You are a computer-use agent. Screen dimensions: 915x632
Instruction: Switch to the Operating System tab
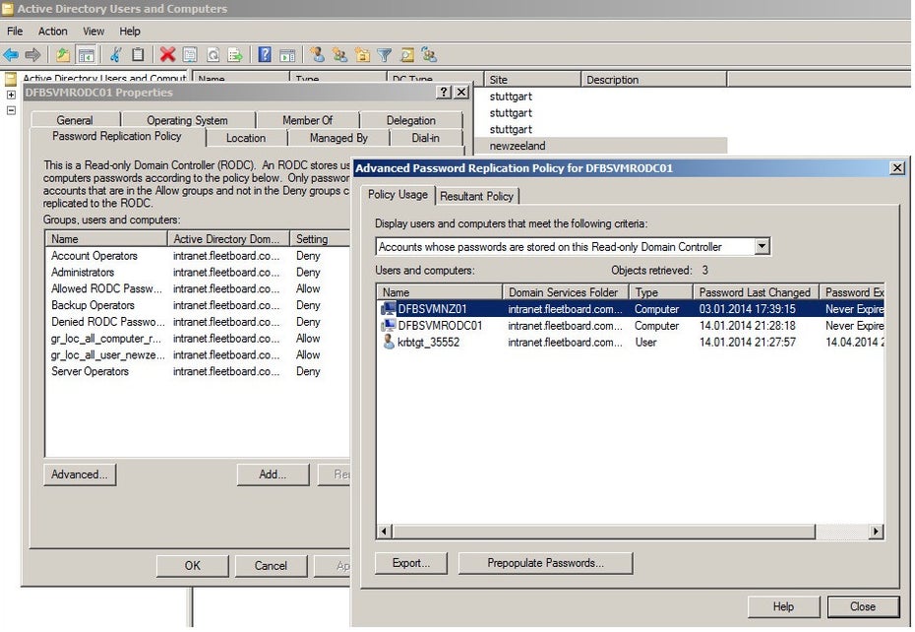coord(187,120)
